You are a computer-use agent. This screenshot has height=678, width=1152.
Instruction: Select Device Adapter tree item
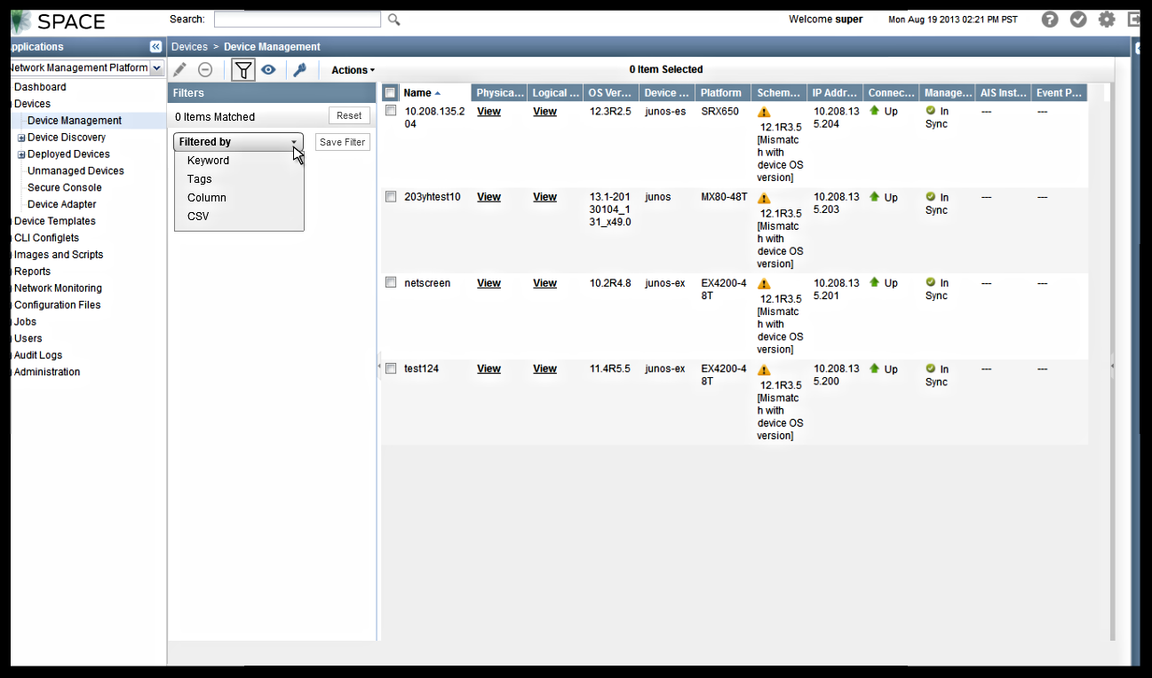click(x=61, y=205)
